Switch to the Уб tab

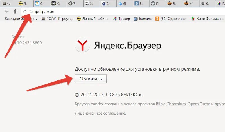(191, 3)
